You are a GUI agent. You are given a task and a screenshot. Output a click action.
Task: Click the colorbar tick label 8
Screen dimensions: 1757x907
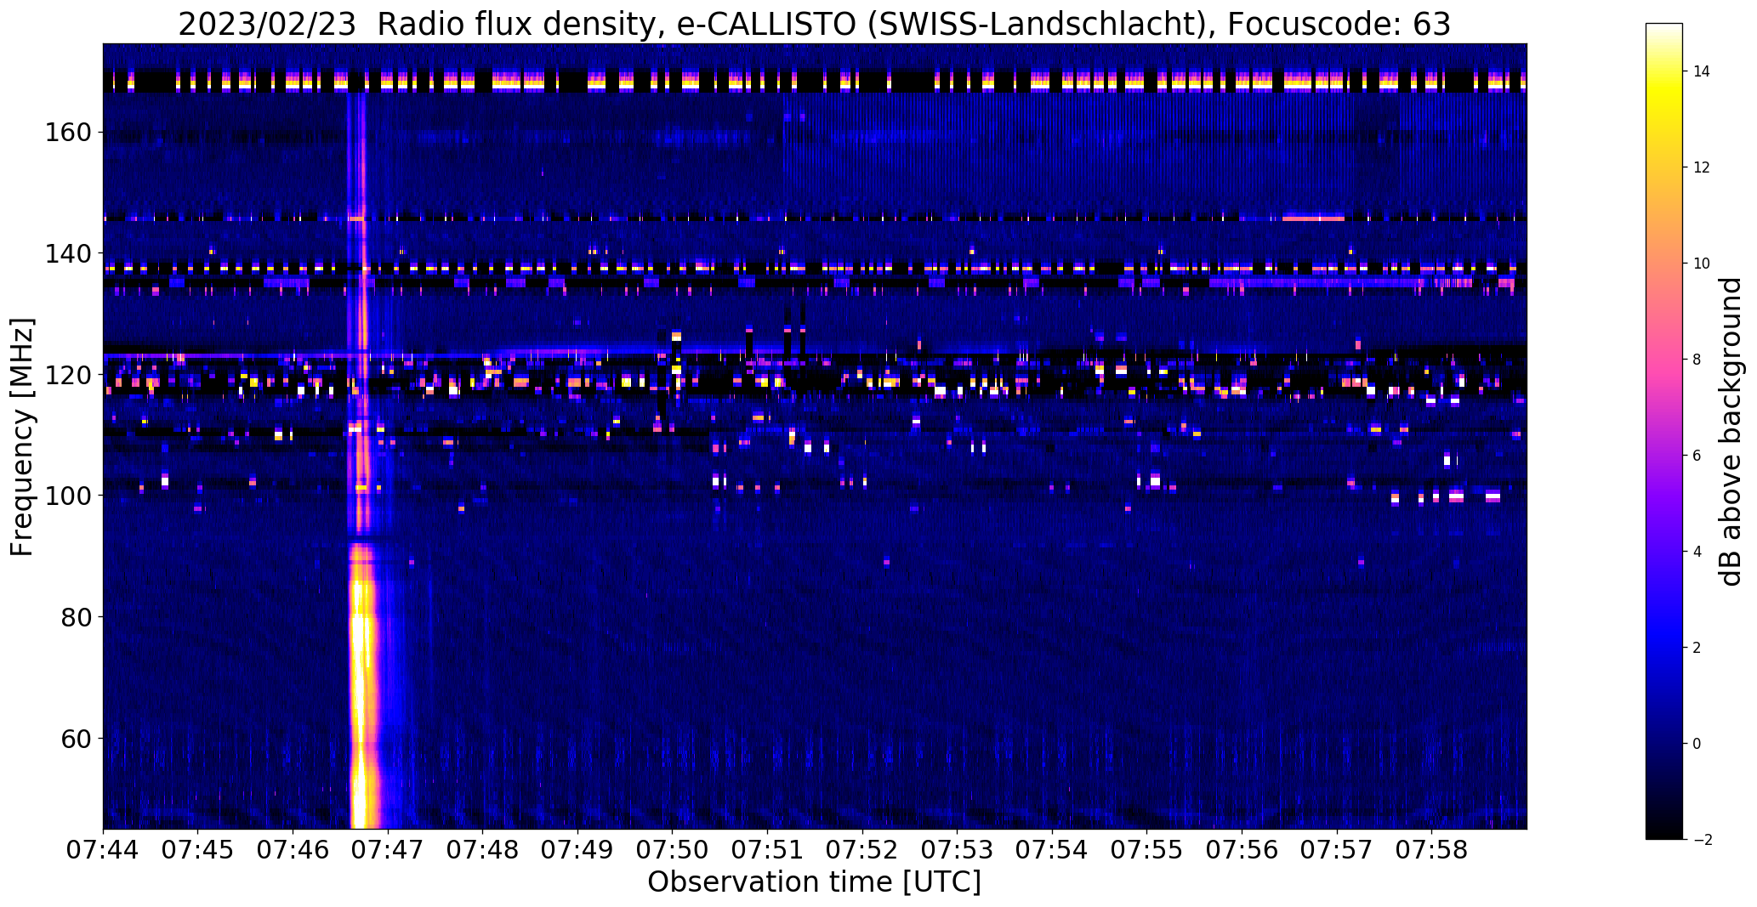(x=1697, y=360)
